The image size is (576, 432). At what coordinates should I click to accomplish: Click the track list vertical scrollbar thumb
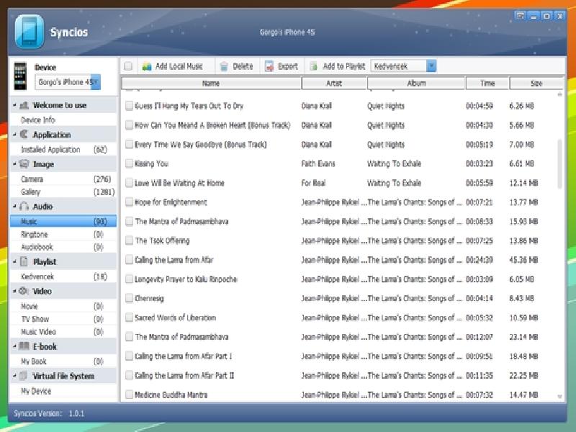click(x=559, y=164)
